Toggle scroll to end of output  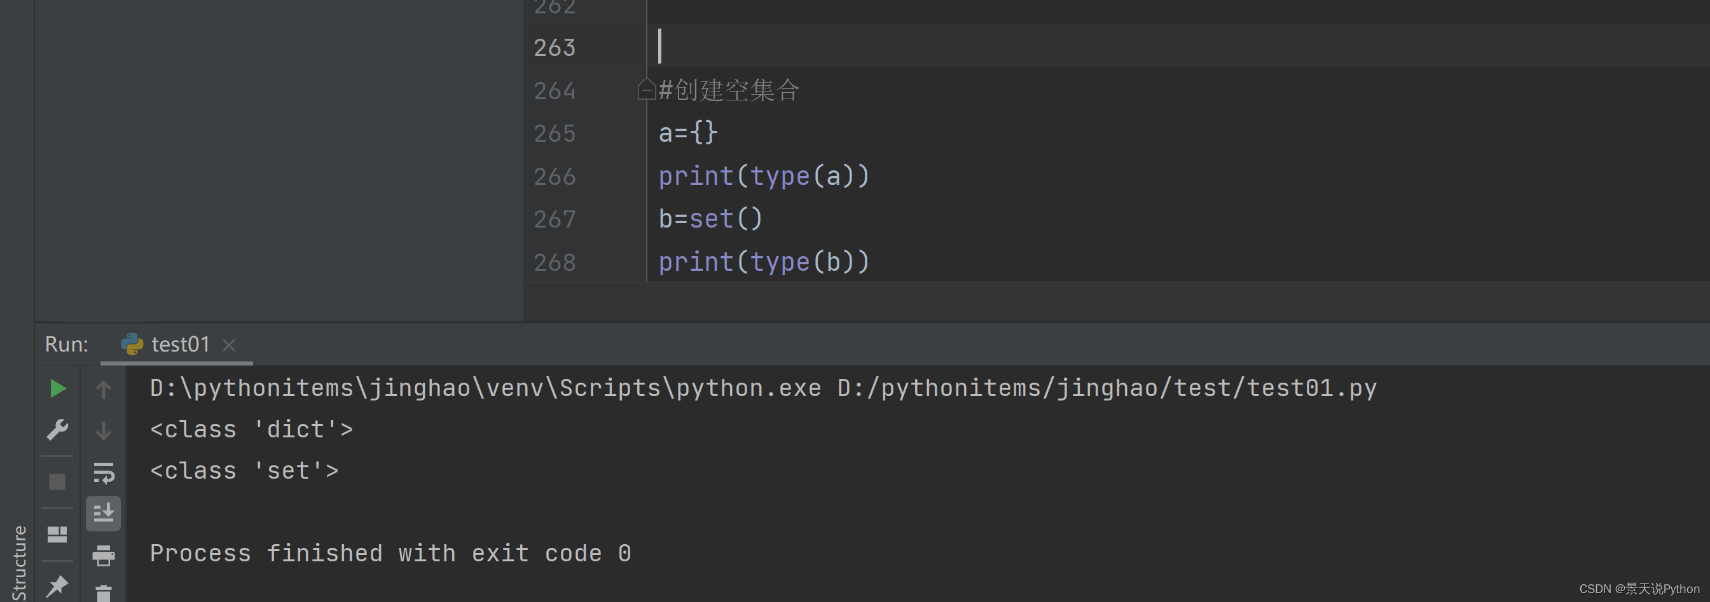pos(104,513)
